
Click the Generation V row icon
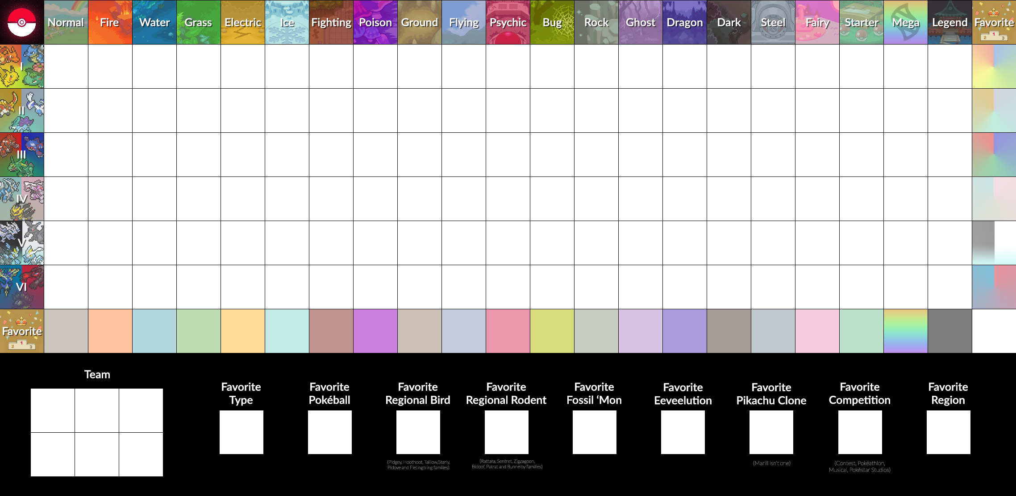click(22, 243)
